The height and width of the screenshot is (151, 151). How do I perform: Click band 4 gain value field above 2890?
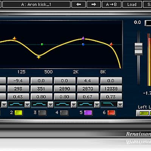(x=65, y=80)
